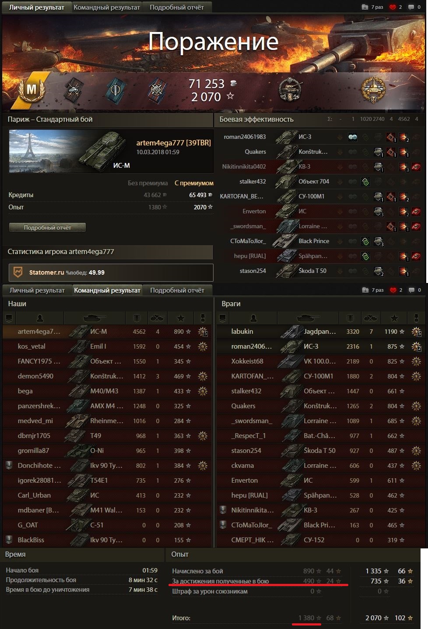Select Личный результат tab in lower tab bar
Viewport: 428px width, 629px height.
[37, 290]
